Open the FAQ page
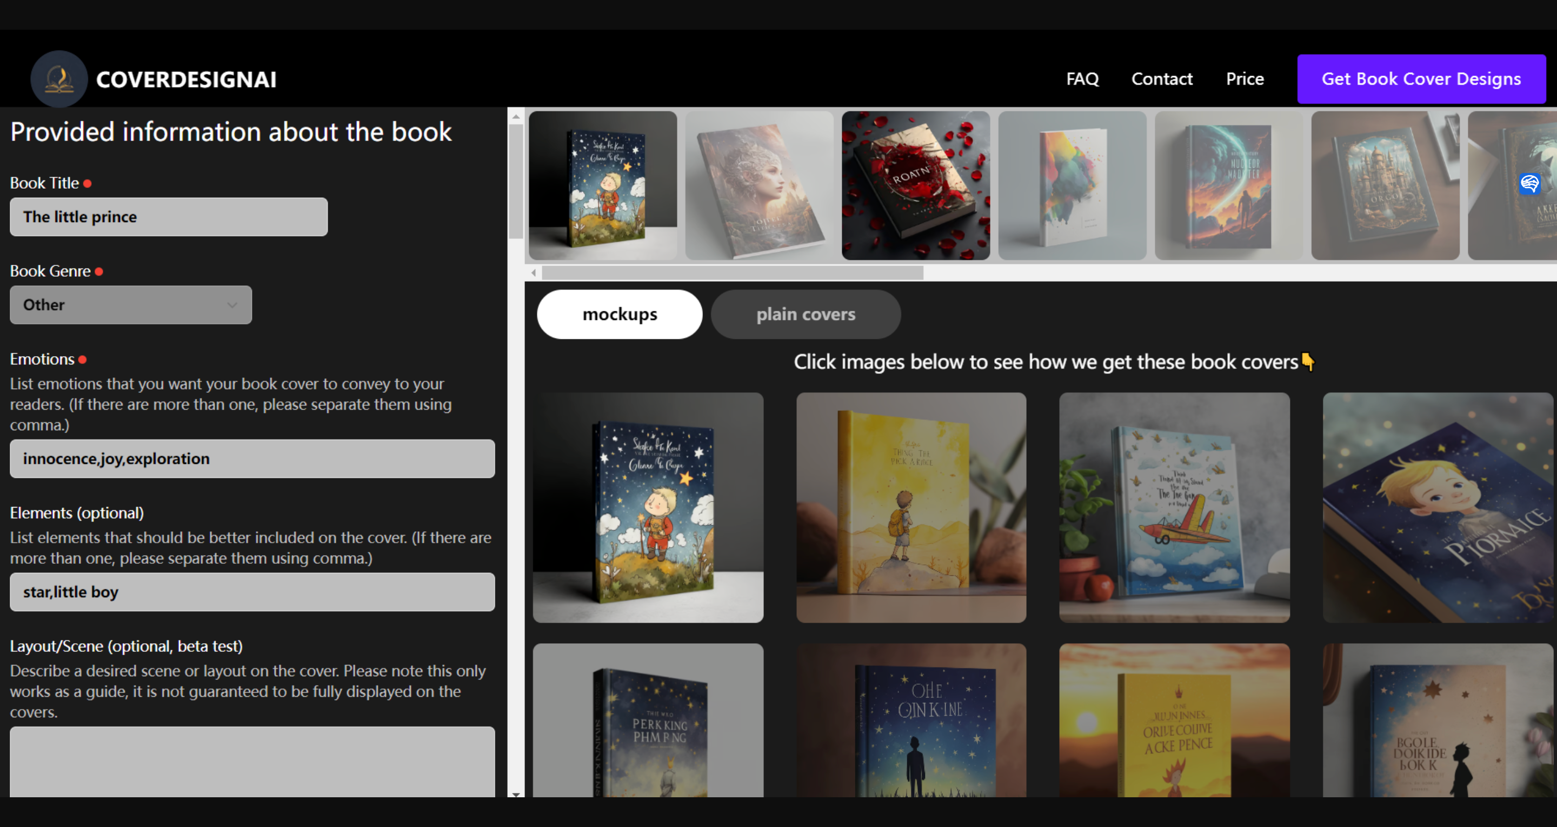 1082,78
